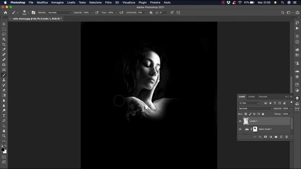The image size is (301, 169).
Task: Select the Crop tool
Action: pyautogui.click(x=4, y=45)
